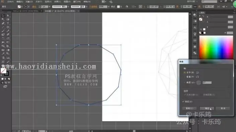236x132 pixels.
Task: Open the color wheel panel icon in dock
Action: tap(195, 15)
